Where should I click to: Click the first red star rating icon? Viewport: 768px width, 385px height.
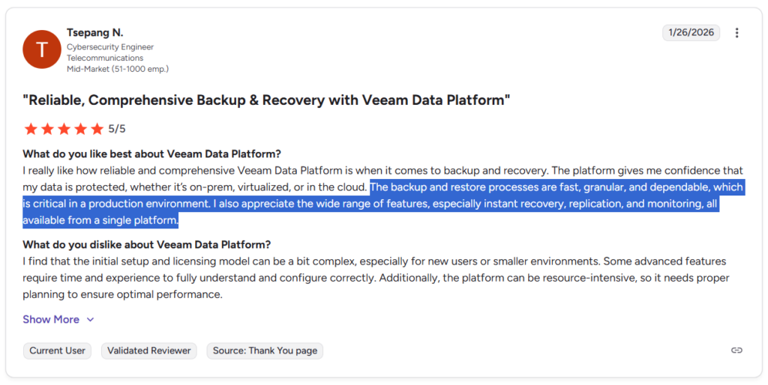click(x=31, y=129)
